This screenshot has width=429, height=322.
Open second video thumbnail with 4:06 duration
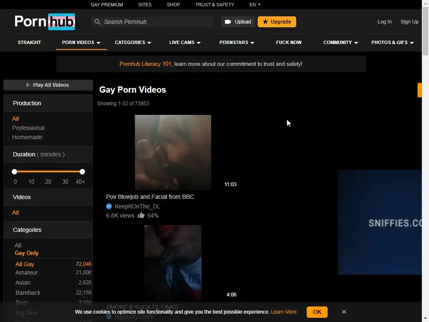(x=173, y=263)
